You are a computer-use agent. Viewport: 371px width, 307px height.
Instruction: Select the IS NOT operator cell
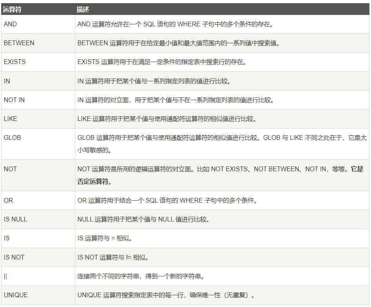38,257
